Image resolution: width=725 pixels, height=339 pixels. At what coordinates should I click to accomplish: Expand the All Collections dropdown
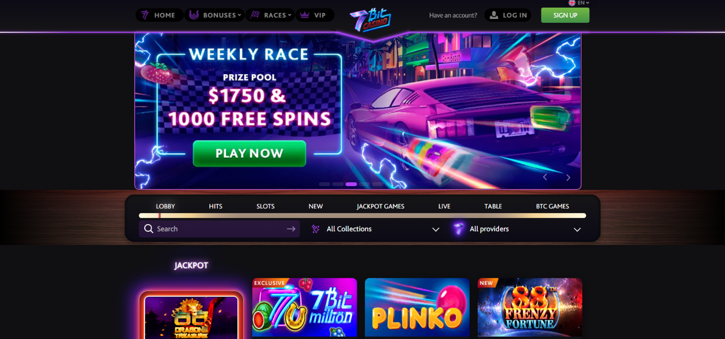coord(375,229)
